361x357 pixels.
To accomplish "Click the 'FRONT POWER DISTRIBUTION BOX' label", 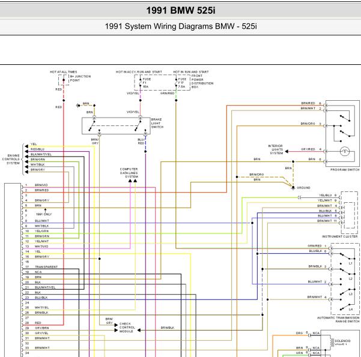I will coord(202,82).
